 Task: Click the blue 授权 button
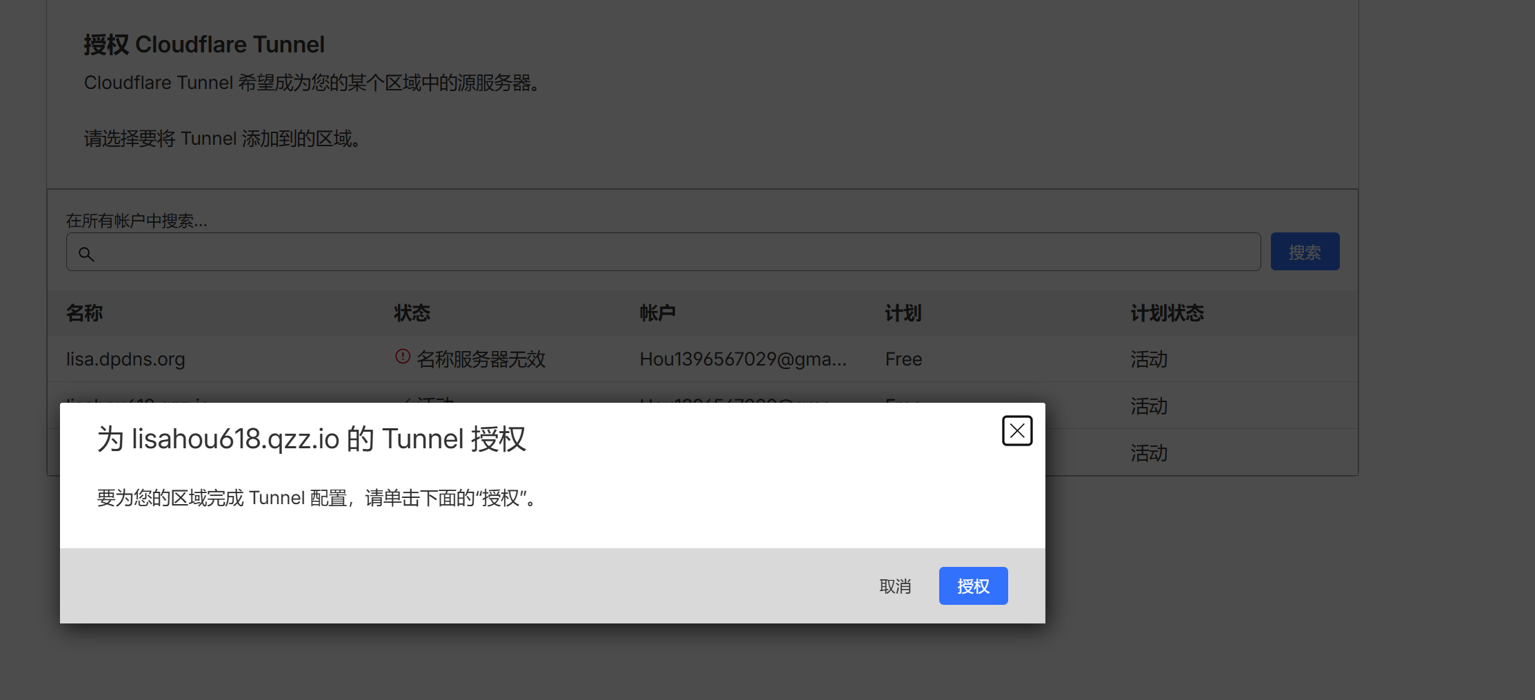[972, 586]
